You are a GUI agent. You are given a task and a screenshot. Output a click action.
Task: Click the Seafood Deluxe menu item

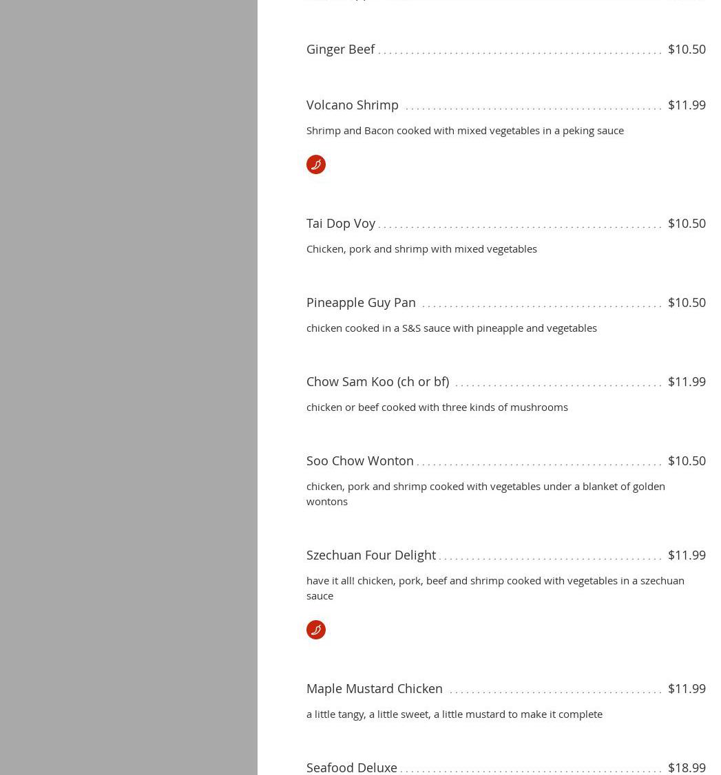pos(351,767)
